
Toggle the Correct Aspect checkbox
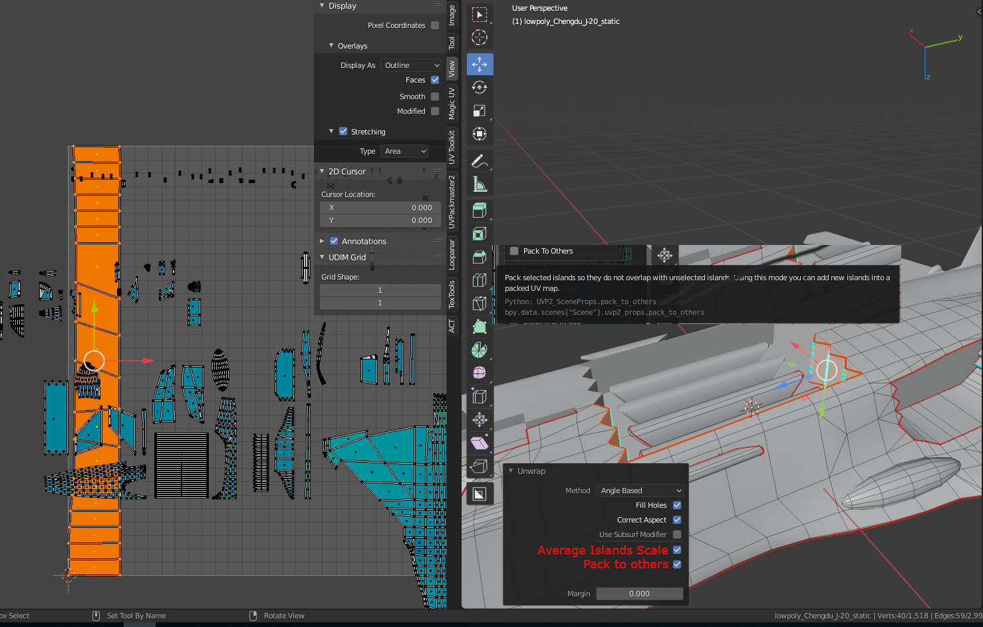tap(677, 520)
